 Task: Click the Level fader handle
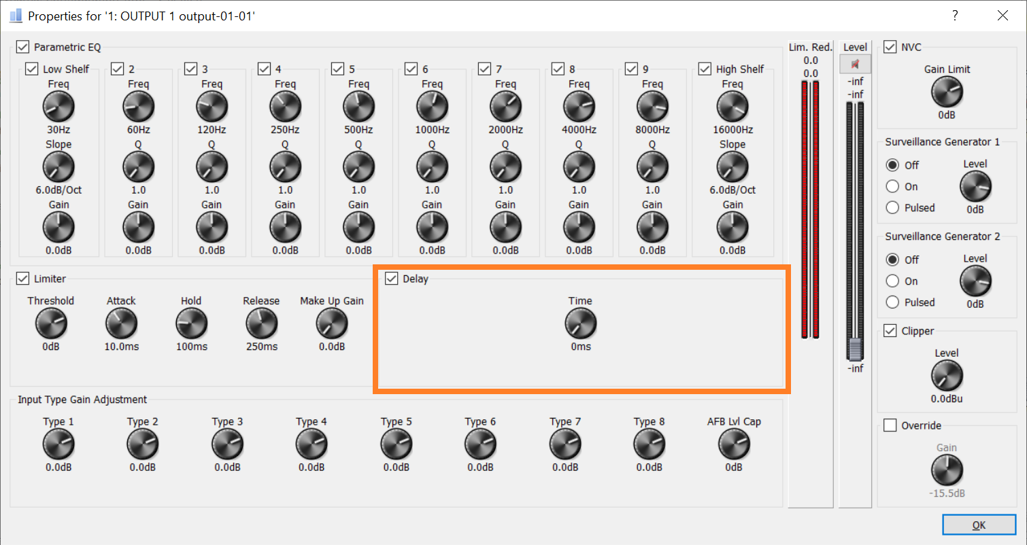(855, 349)
